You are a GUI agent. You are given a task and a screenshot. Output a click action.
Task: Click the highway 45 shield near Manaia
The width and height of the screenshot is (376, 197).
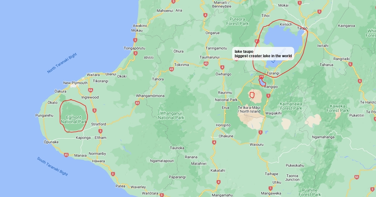click(x=66, y=155)
